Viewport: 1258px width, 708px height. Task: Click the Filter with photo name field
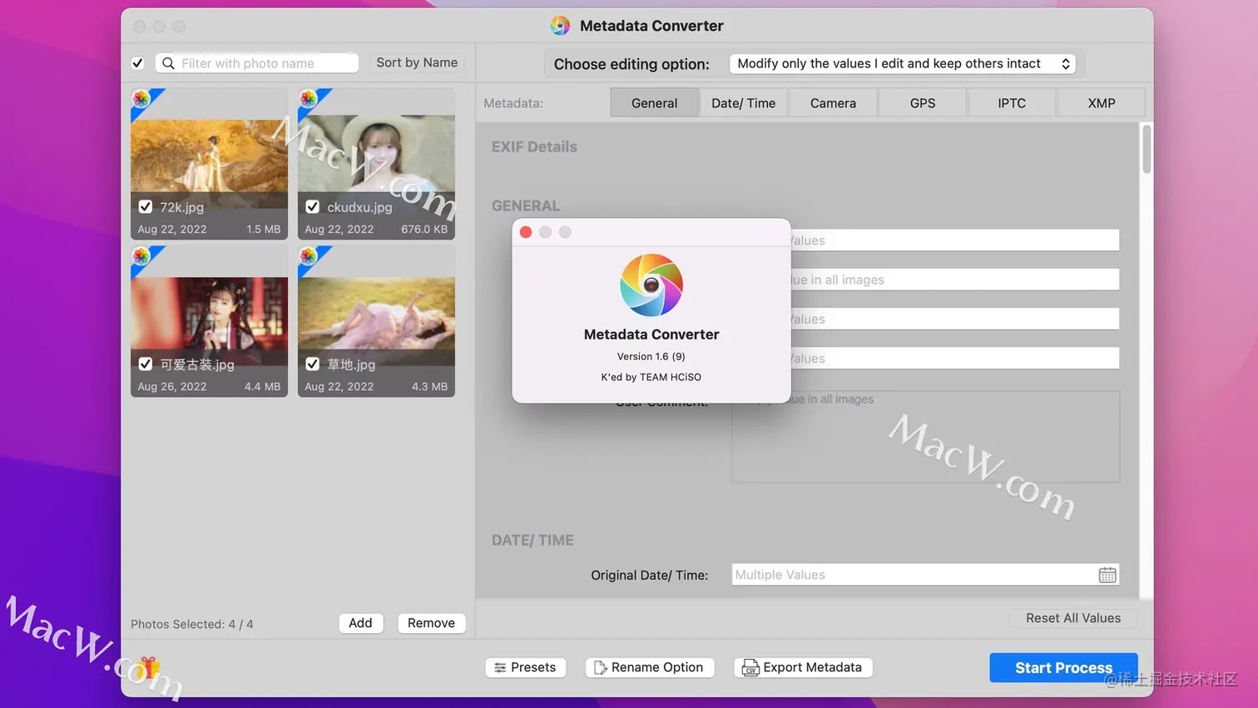(x=257, y=63)
